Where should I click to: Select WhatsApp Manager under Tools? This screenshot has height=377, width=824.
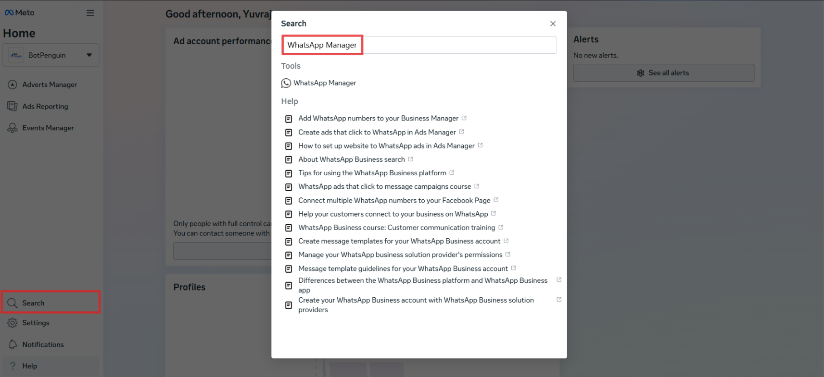[325, 83]
